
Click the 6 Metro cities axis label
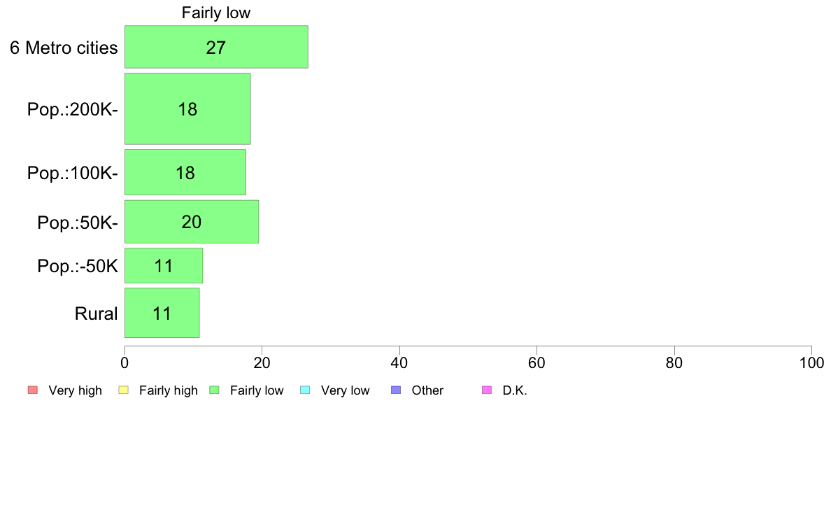click(64, 48)
